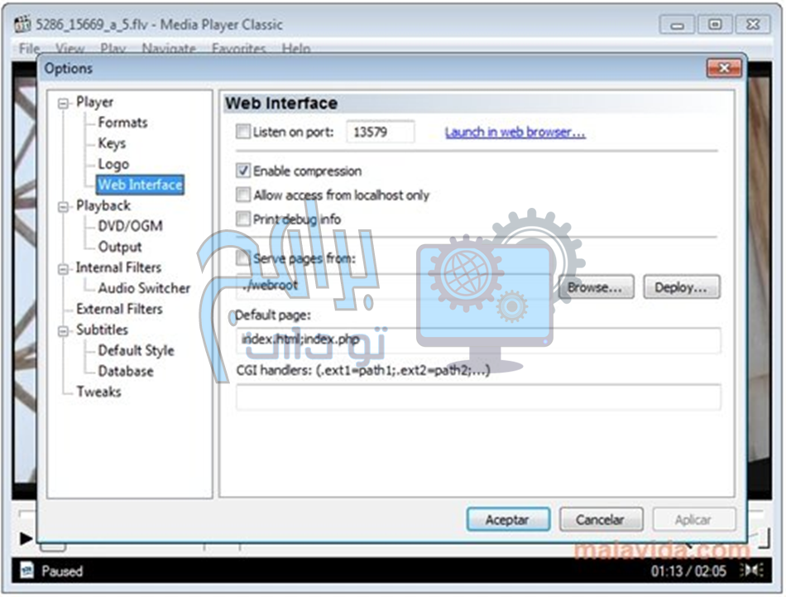Click the Browse... button

[x=595, y=288]
